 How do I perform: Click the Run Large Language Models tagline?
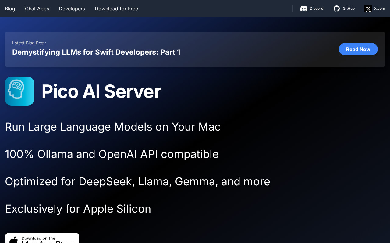point(113,127)
